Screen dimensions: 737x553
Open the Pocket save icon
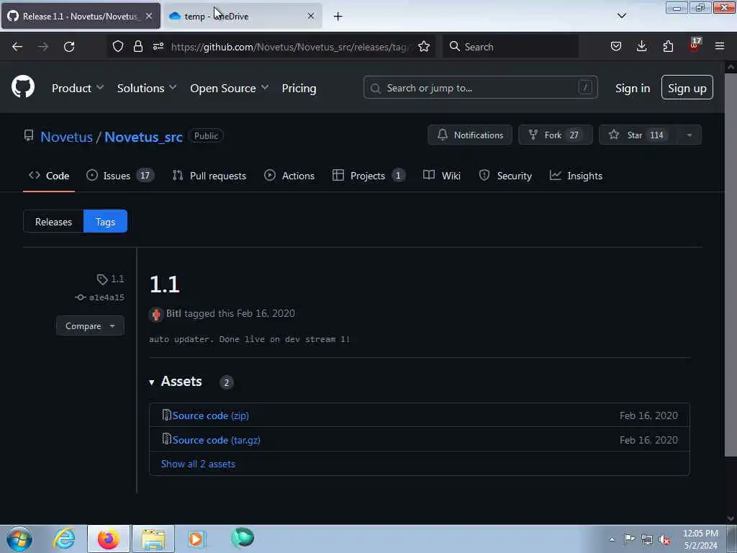tap(616, 46)
